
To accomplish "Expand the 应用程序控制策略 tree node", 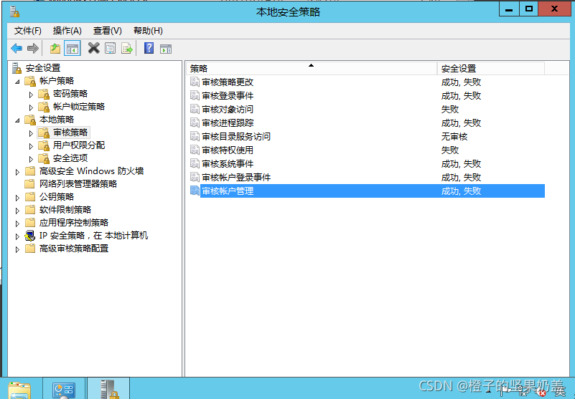I will [17, 223].
